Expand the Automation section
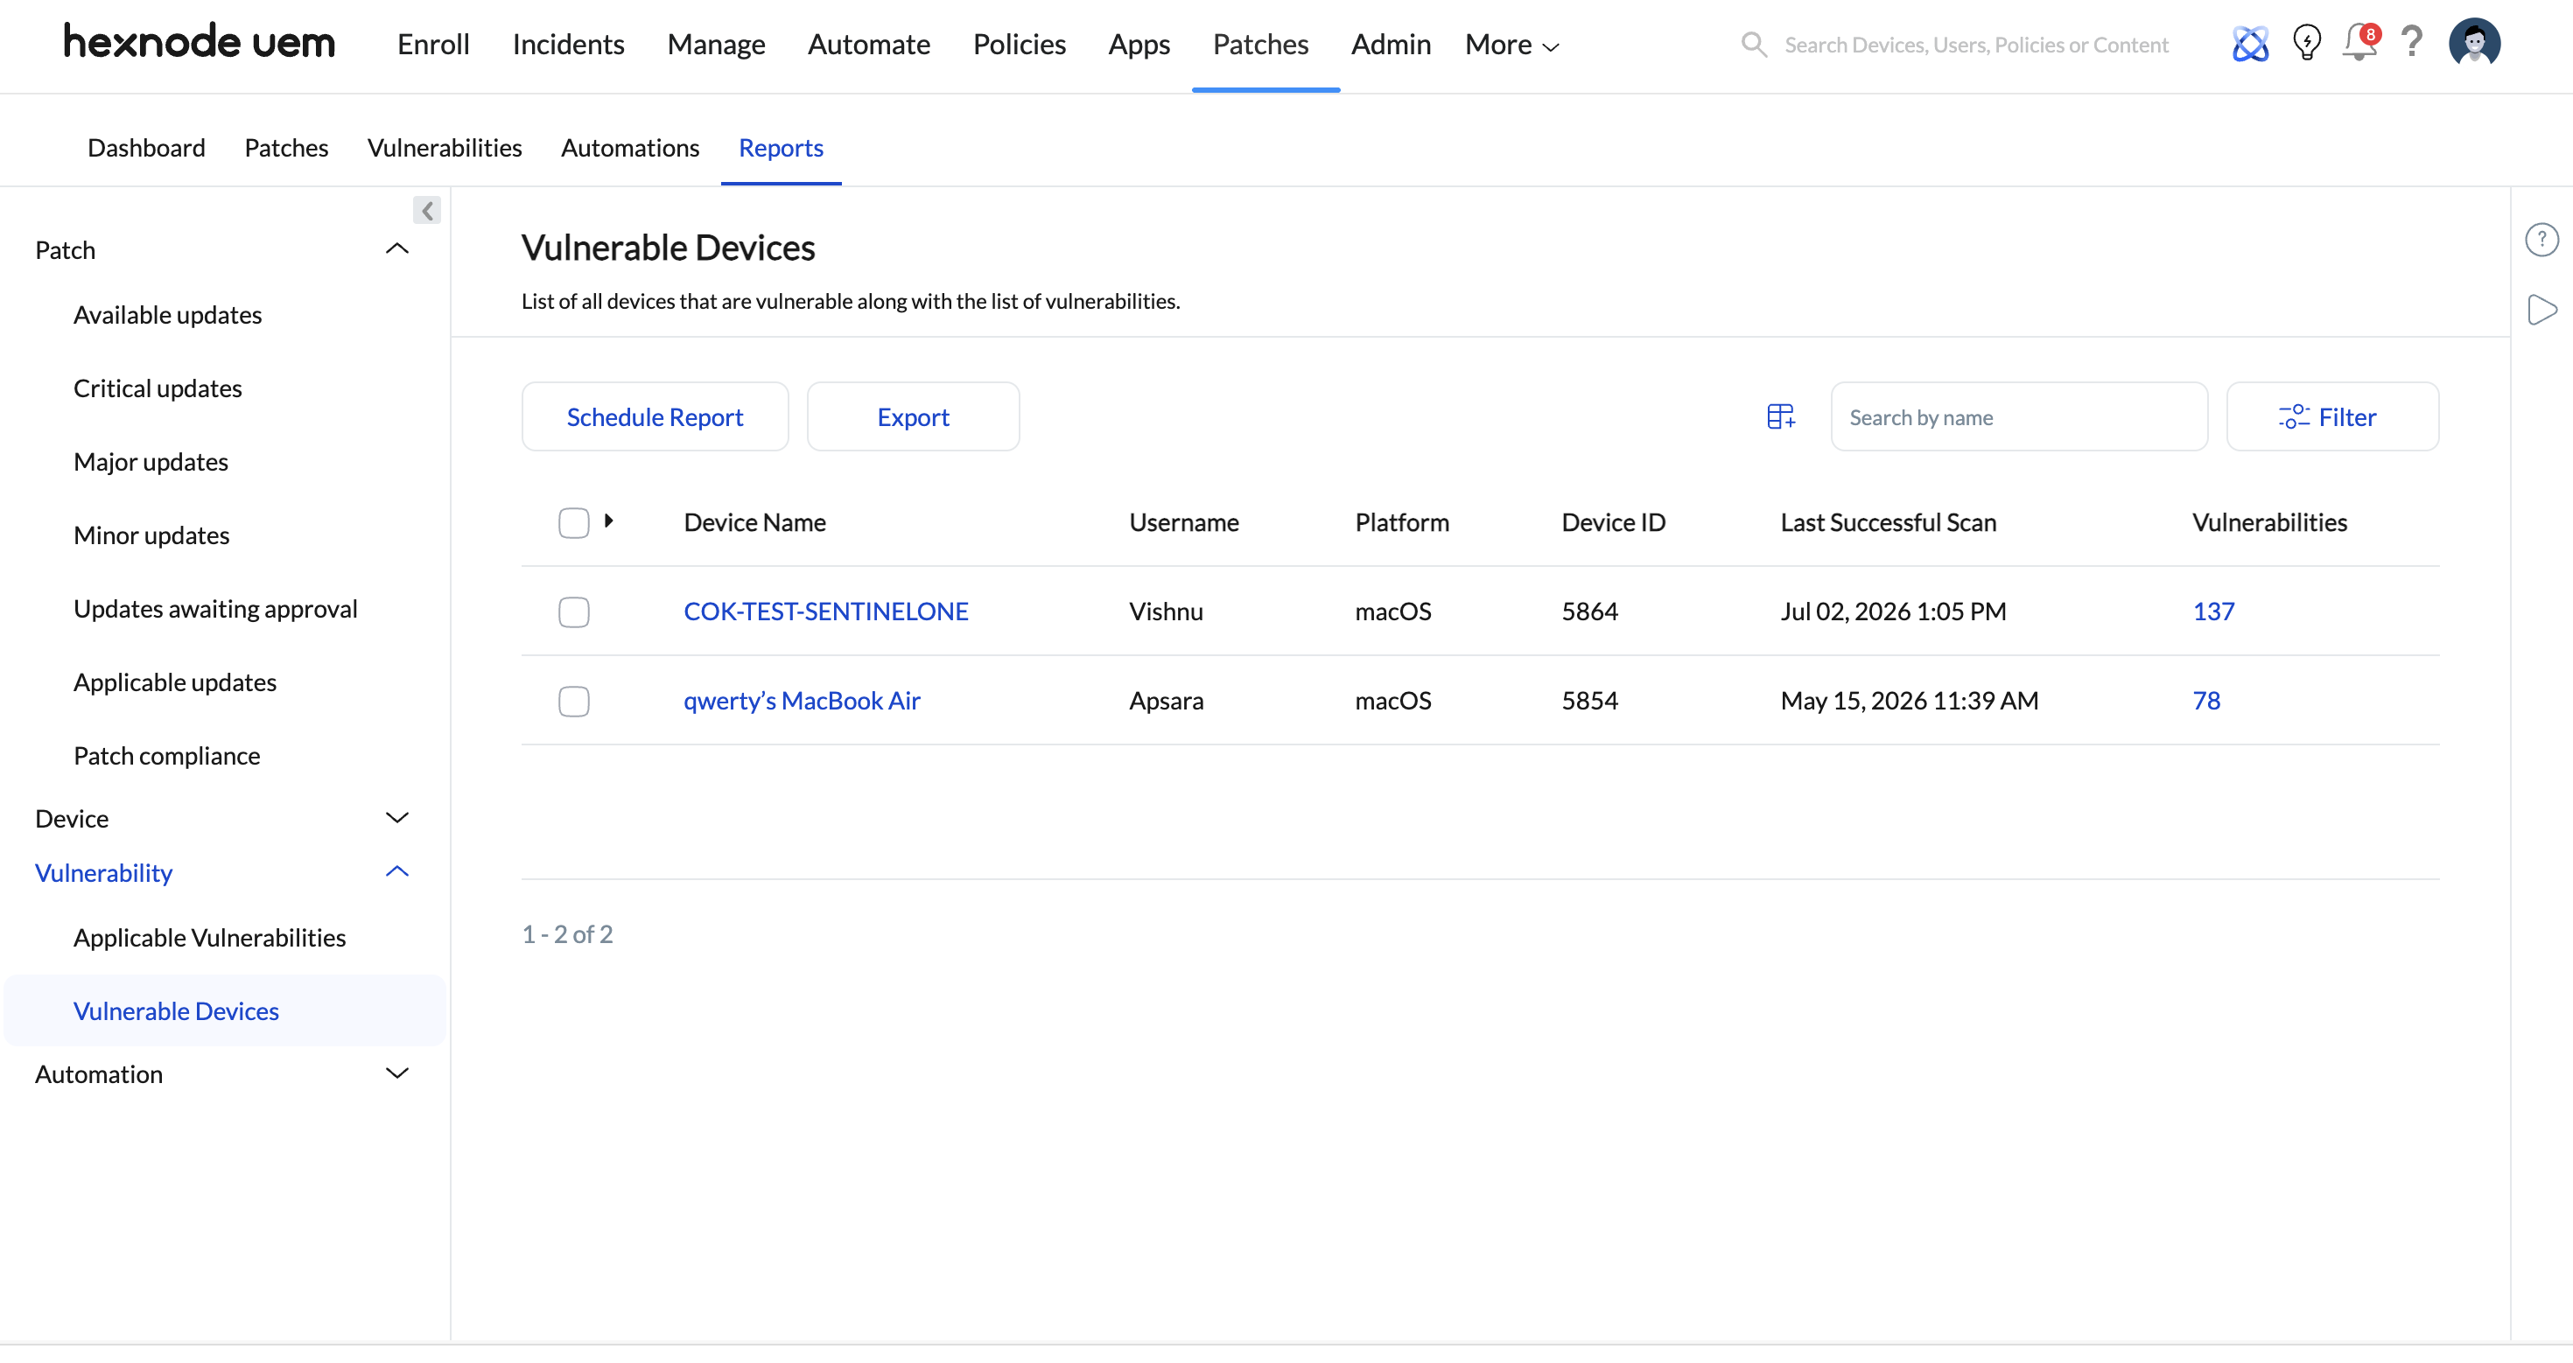Screen dimensions: 2573x1363 click(396, 1073)
